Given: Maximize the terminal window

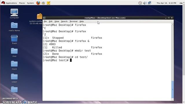Looking at the screenshot, I should [169, 18].
